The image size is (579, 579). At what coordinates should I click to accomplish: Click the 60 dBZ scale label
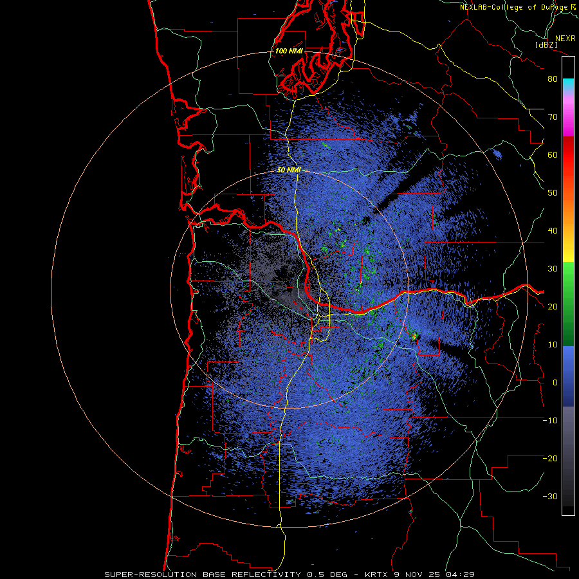(553, 154)
